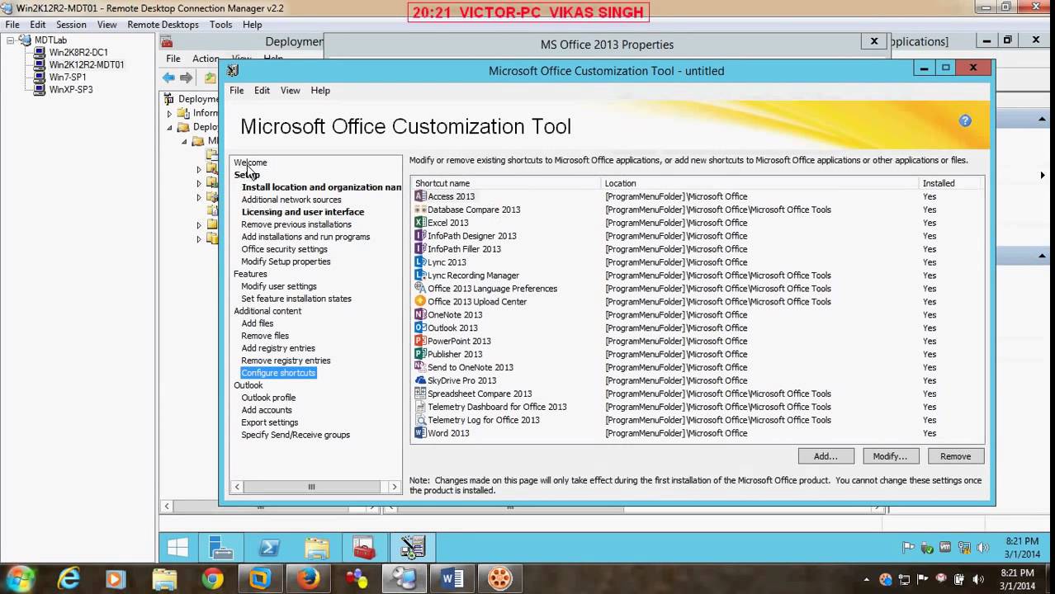Open the View menu of Office Customization Tool
1055x594 pixels.
coord(290,91)
